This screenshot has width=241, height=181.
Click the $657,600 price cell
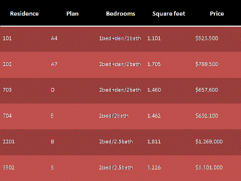click(207, 90)
